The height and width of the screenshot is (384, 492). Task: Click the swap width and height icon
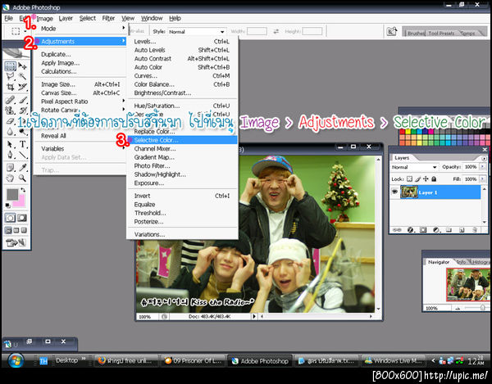pos(276,31)
